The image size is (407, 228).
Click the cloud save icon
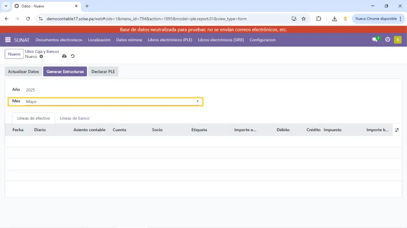click(x=65, y=56)
